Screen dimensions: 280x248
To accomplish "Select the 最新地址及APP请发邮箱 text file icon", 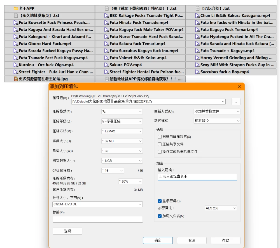I will coord(107,79).
